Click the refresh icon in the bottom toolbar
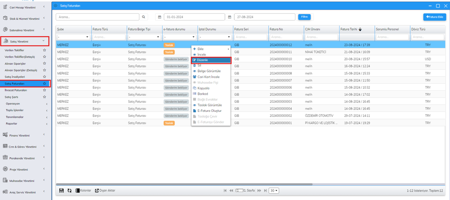The width and height of the screenshot is (450, 200). point(69,191)
